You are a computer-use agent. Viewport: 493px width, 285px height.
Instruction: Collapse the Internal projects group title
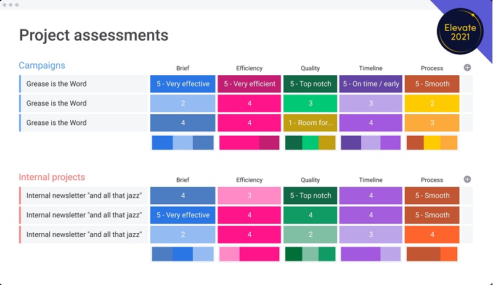[52, 177]
